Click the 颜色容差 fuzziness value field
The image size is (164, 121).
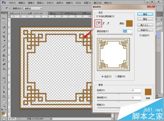127,31
